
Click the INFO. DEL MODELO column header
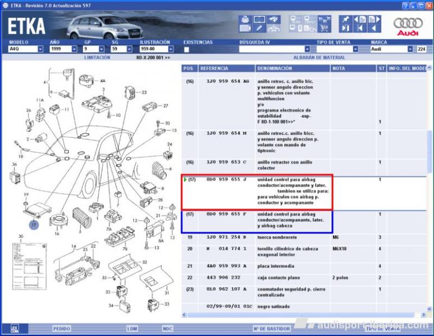tap(407, 68)
